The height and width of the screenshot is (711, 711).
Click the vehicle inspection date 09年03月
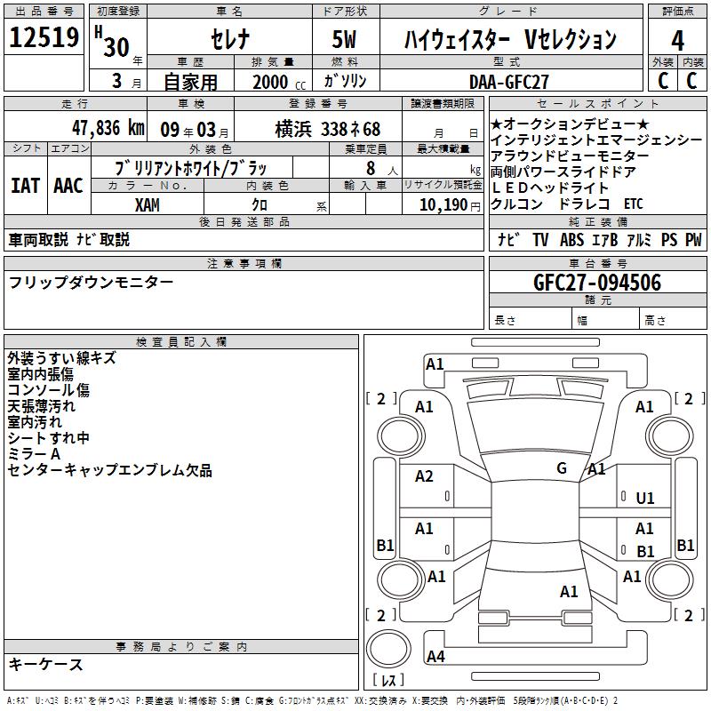click(195, 130)
